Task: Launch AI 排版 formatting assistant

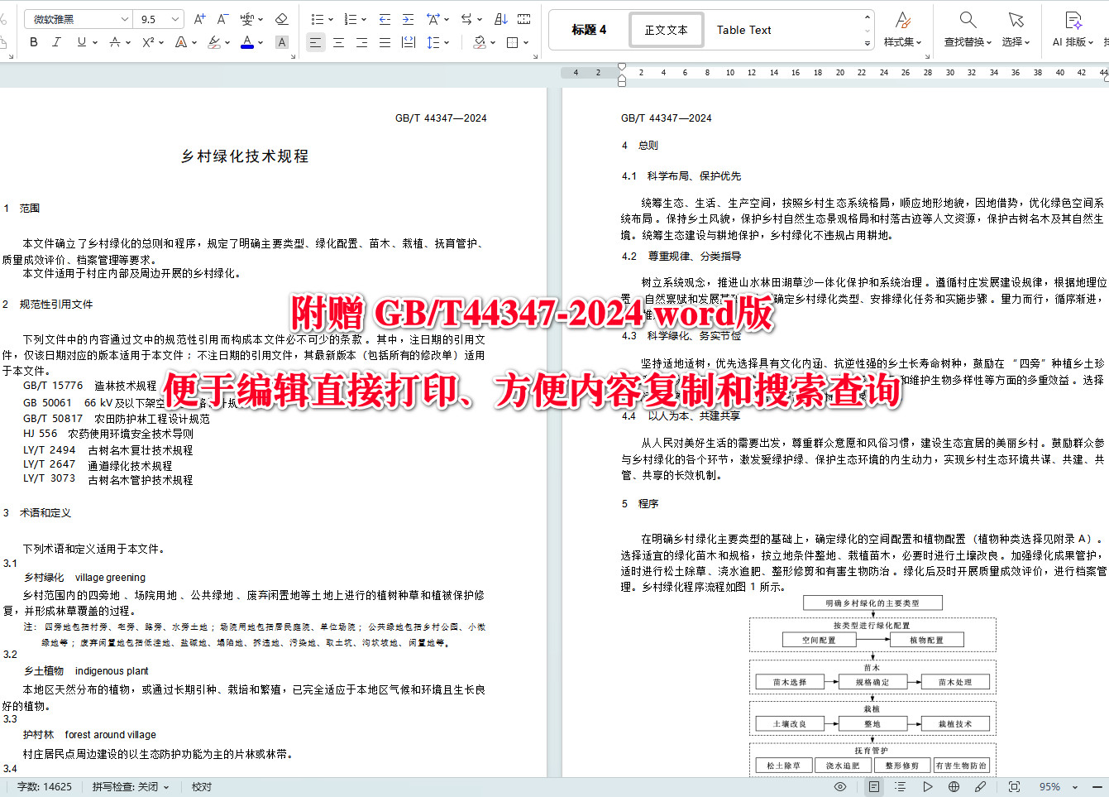Action: click(x=1073, y=29)
